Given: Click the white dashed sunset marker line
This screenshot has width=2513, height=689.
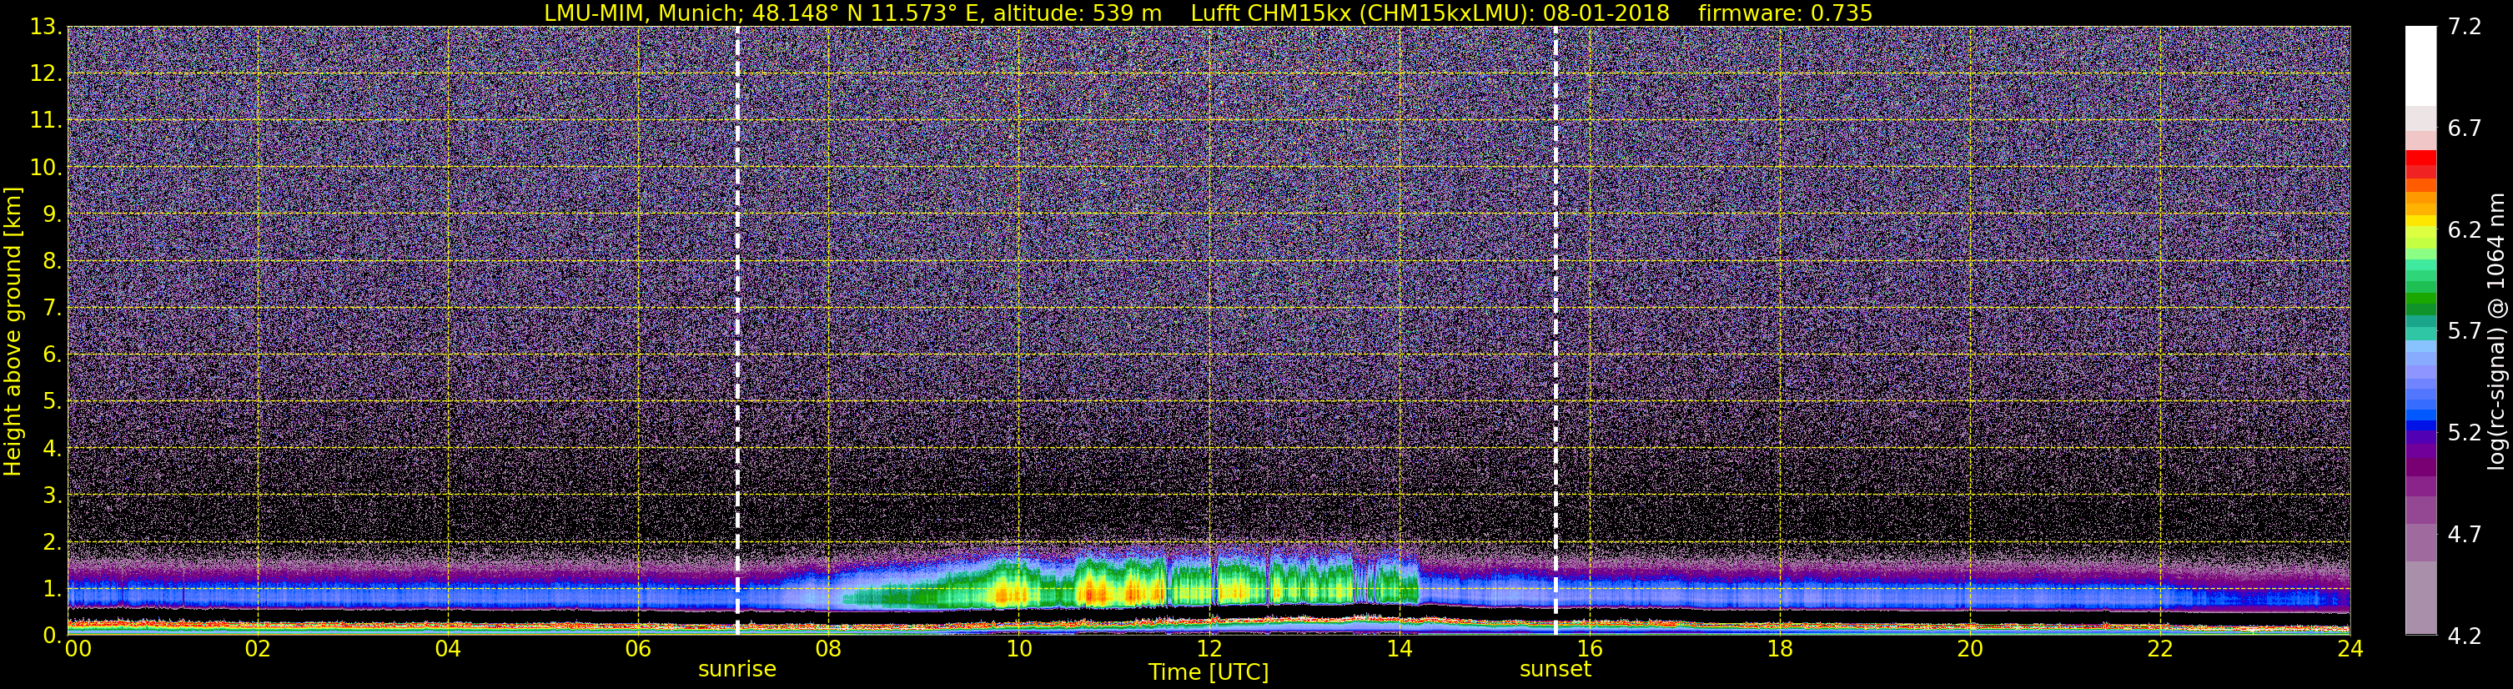Looking at the screenshot, I should [1555, 331].
